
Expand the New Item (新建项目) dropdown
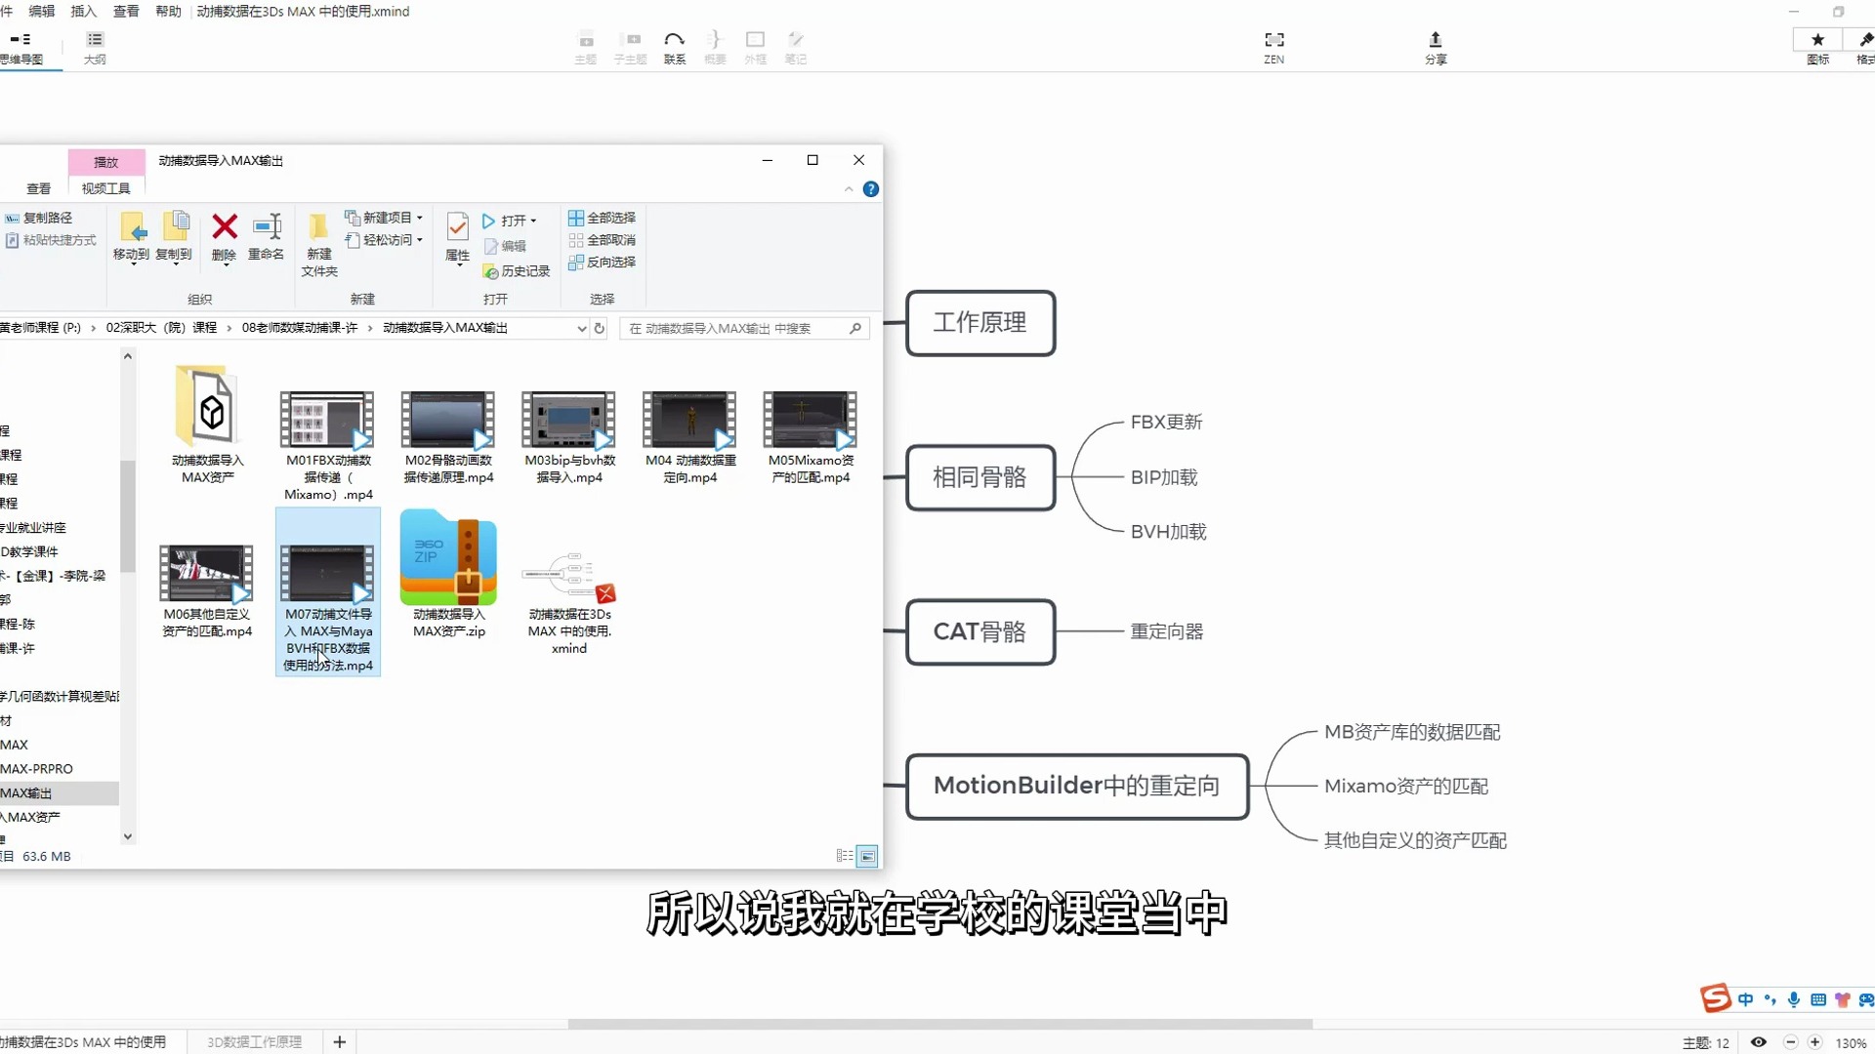click(x=420, y=218)
